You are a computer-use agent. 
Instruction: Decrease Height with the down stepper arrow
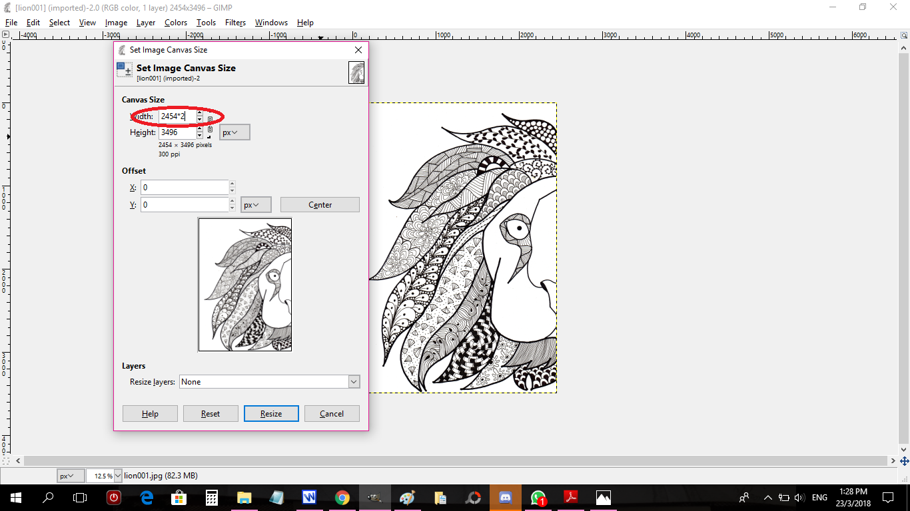199,136
